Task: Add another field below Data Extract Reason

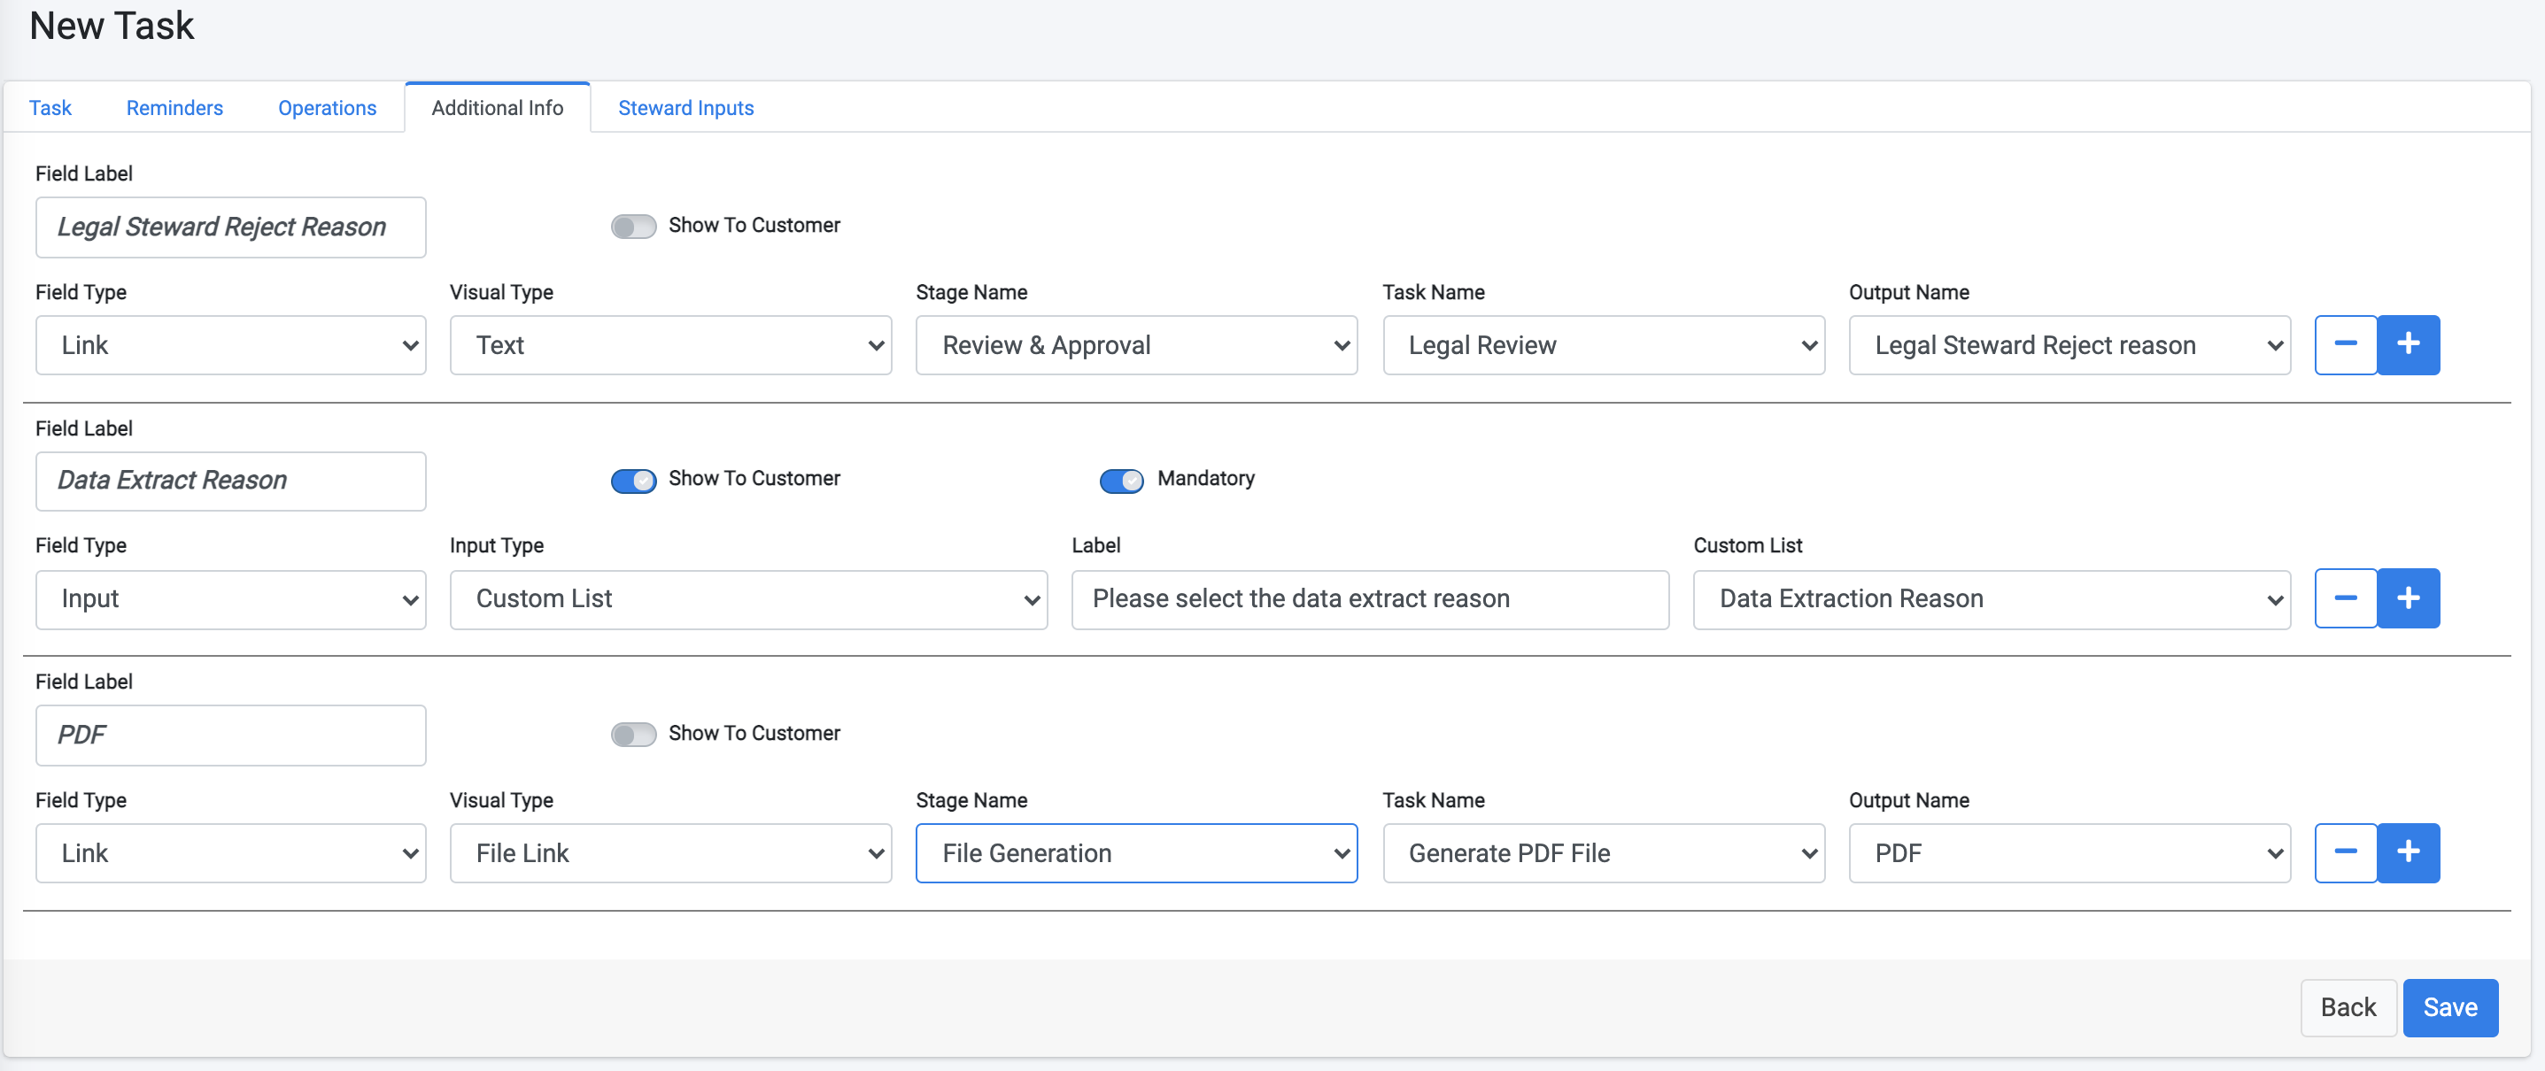Action: tap(2409, 598)
